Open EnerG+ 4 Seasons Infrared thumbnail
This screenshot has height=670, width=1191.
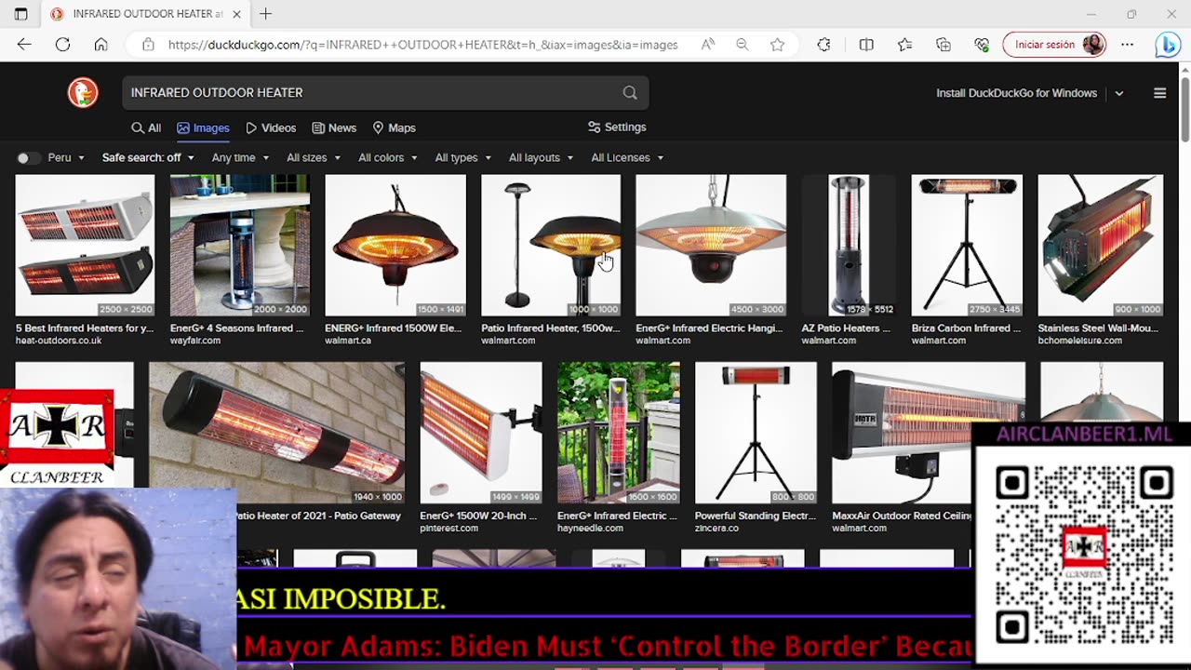(x=240, y=246)
